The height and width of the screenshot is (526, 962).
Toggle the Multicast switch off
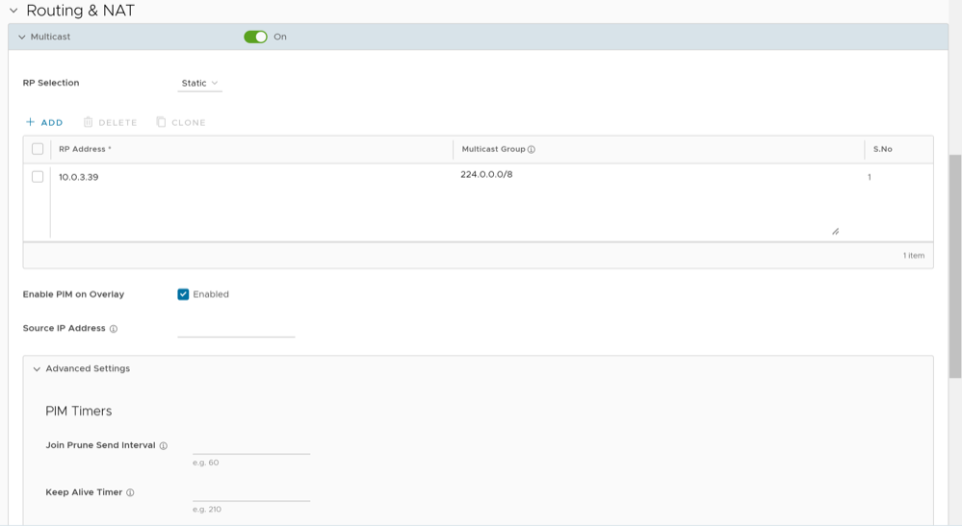click(255, 37)
